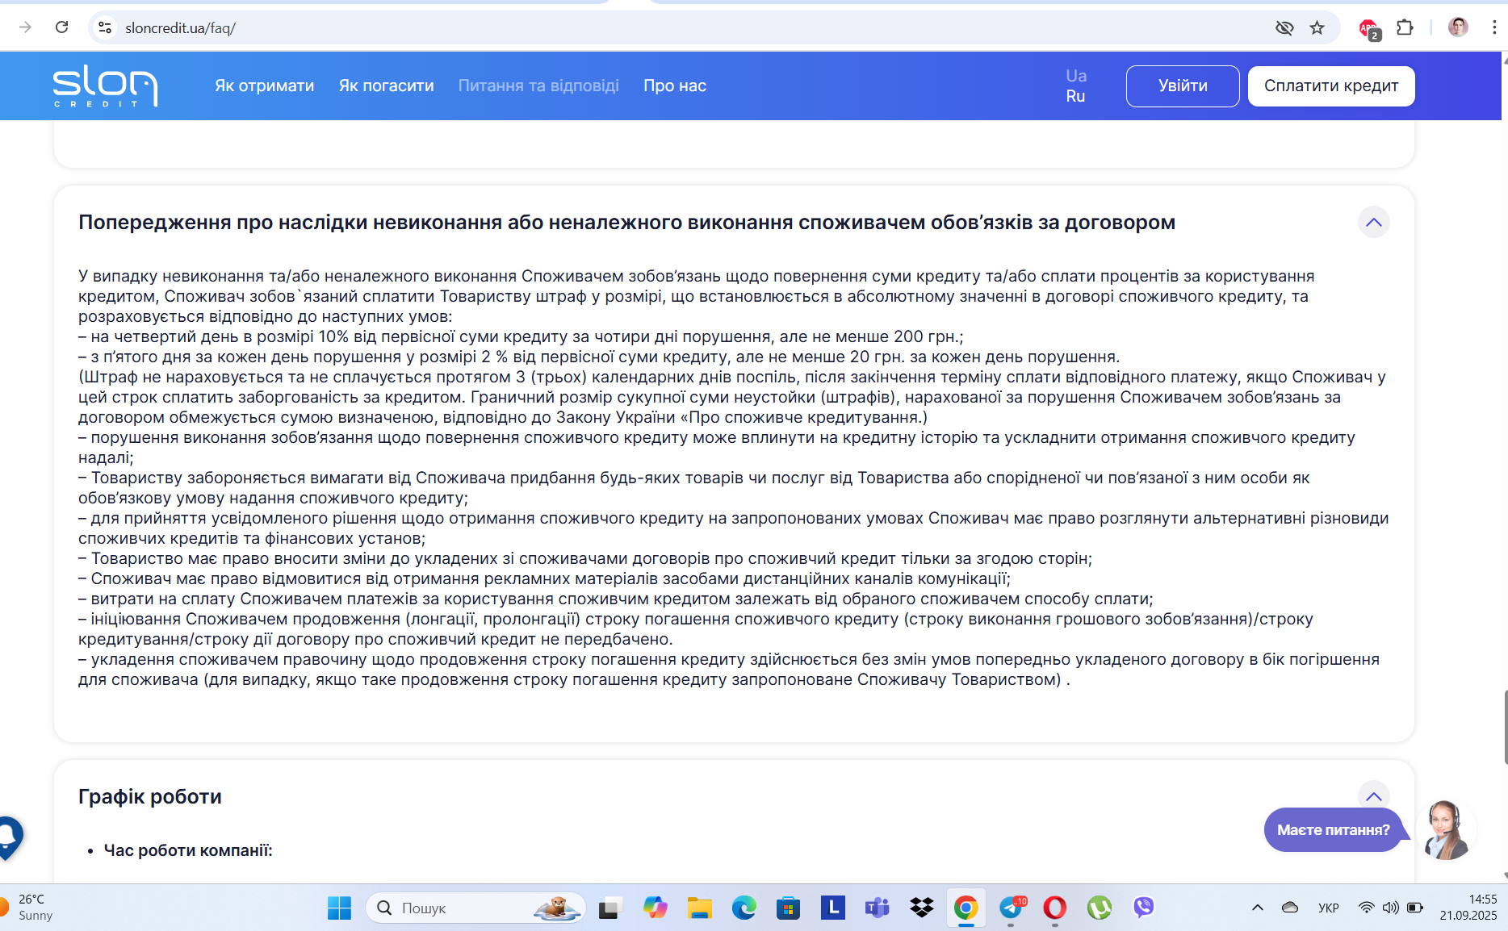The width and height of the screenshot is (1508, 931).
Task: Open Microsoft Edge from taskbar
Action: (744, 908)
